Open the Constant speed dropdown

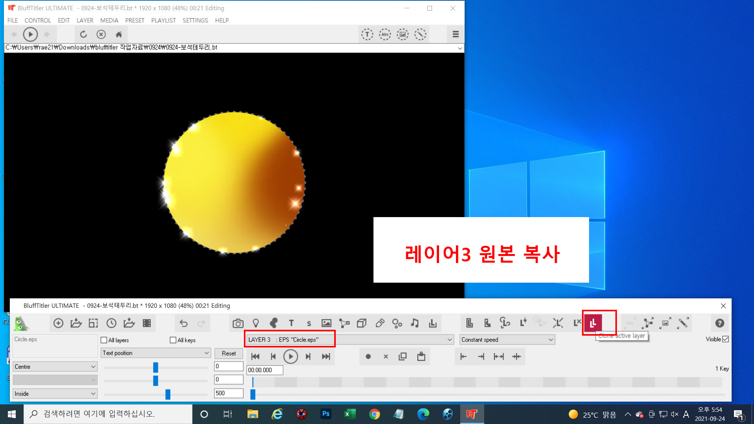pos(551,340)
